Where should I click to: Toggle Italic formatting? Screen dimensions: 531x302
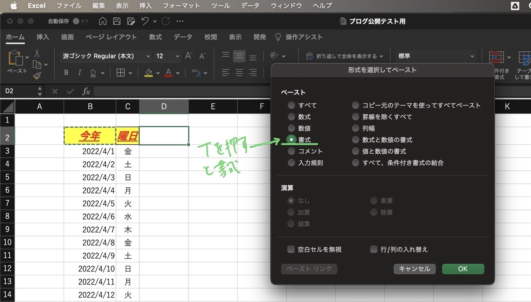tap(80, 73)
